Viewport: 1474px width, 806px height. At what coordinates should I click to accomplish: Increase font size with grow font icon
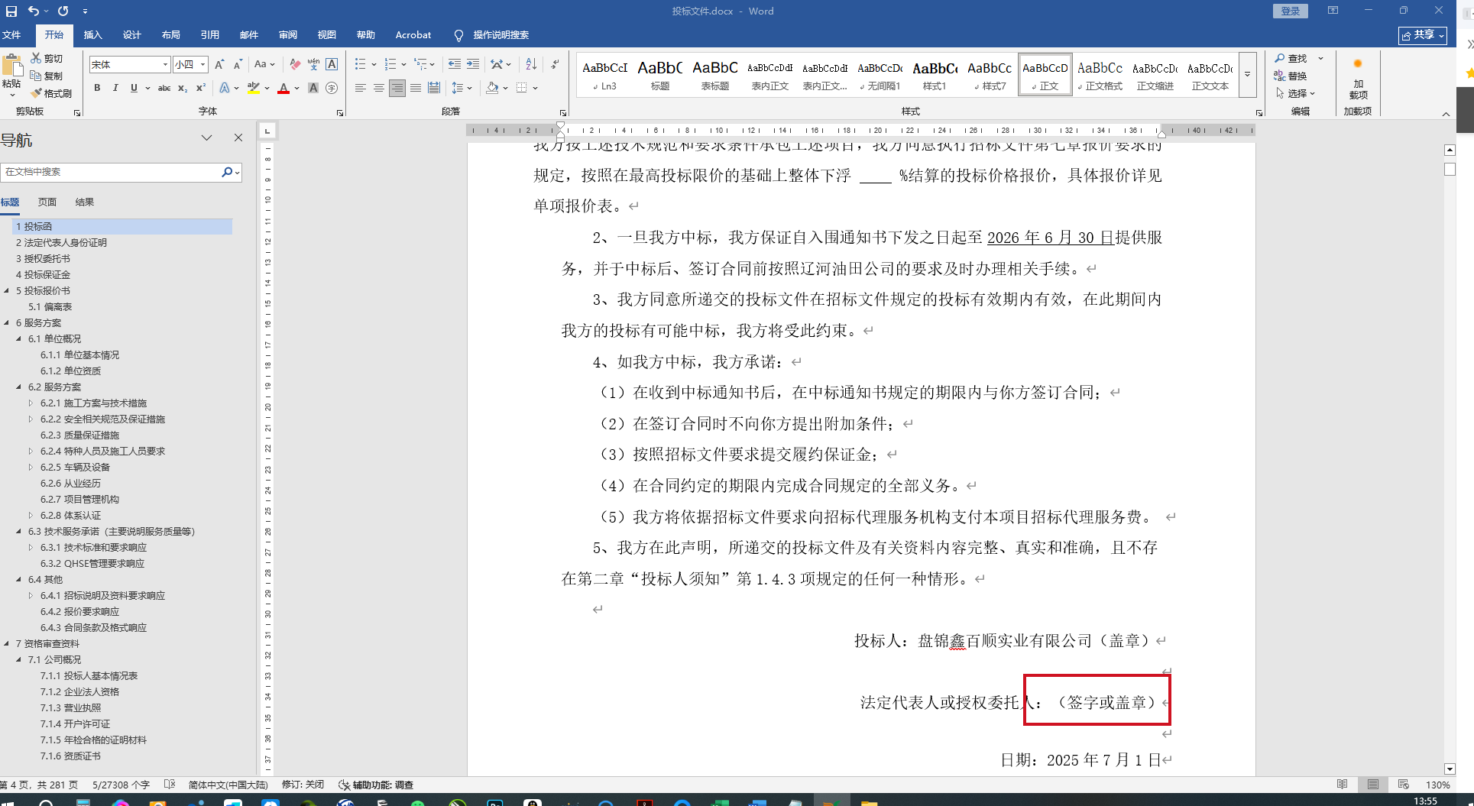[x=220, y=65]
